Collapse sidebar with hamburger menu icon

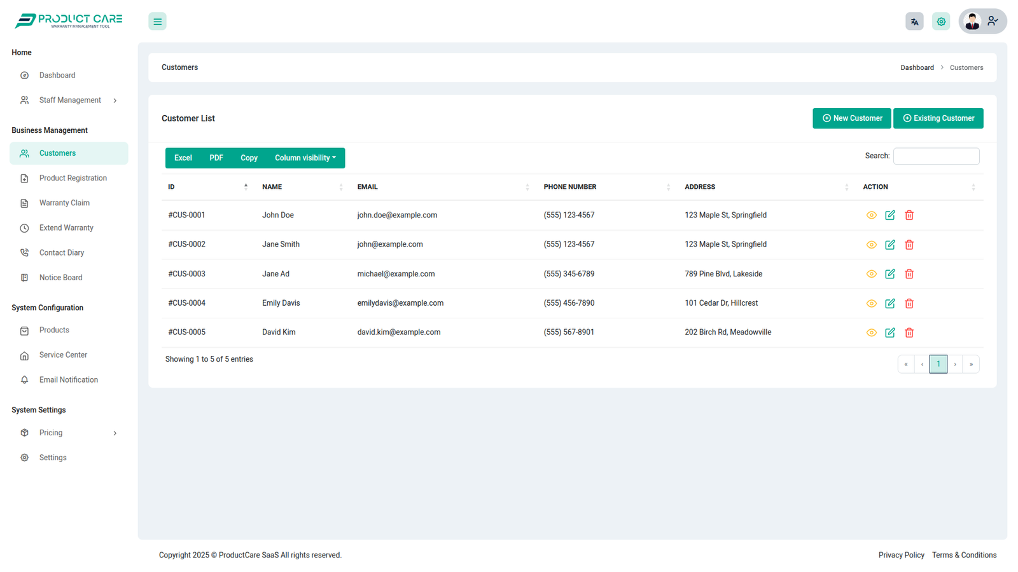(157, 22)
